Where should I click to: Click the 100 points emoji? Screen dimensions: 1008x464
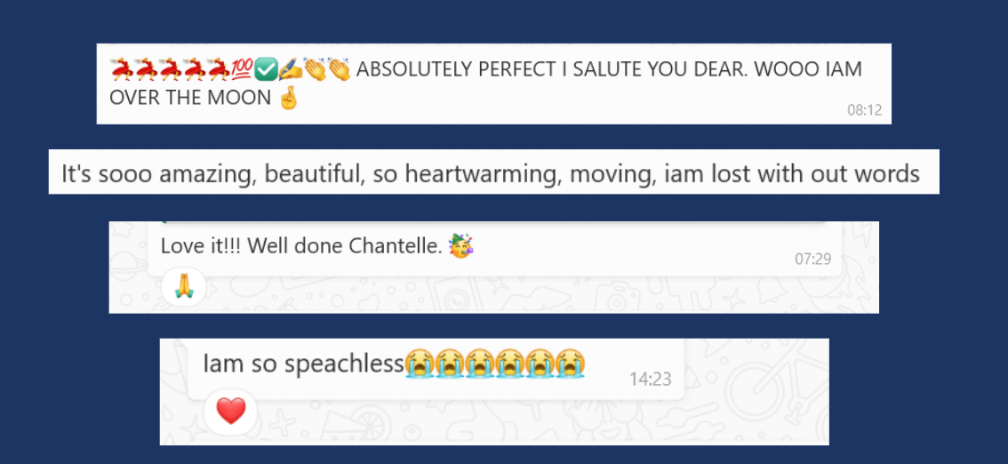242,69
